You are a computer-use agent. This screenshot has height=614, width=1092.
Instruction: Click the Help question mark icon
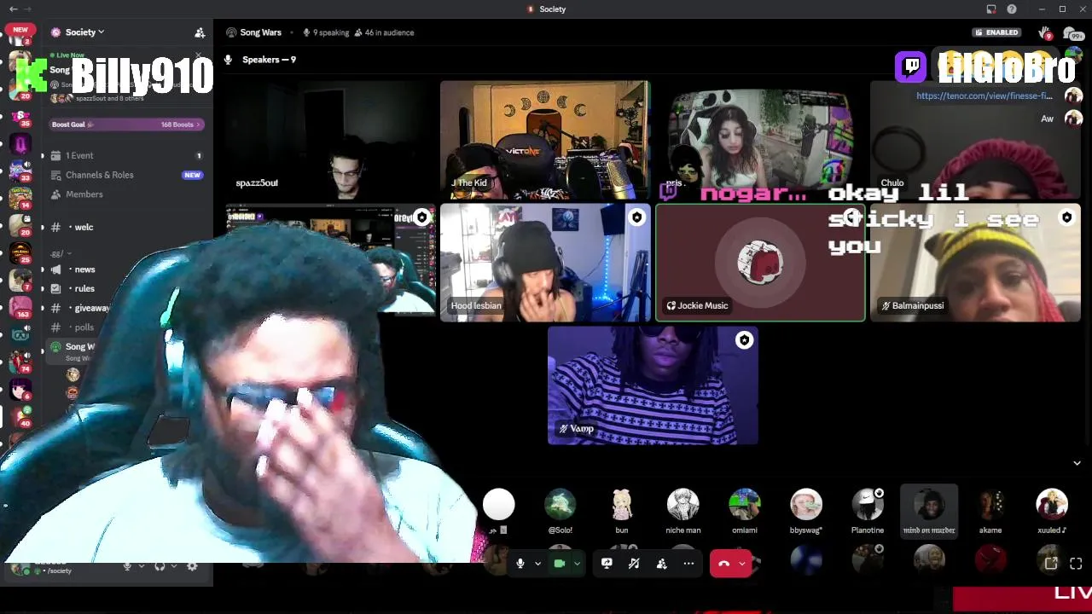pos(1012,9)
